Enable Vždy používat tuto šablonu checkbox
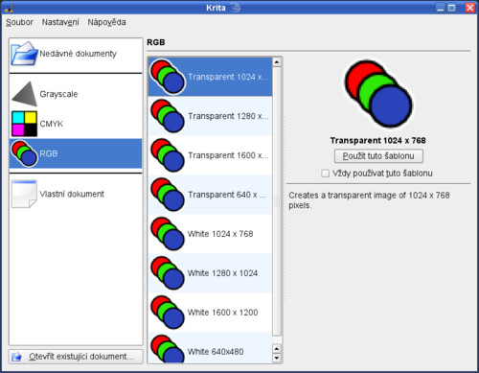Viewport: 479px width, 373px height. pos(325,174)
